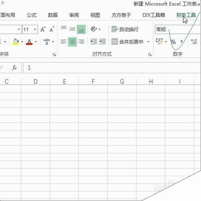Apply middle vertical alignment
Screen dimensions: 201x201
[72, 29]
